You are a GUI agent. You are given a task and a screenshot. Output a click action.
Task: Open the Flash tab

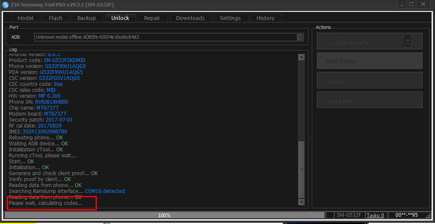(56, 18)
